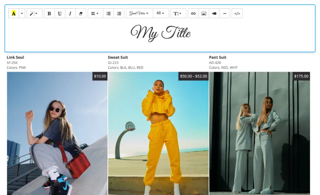This screenshot has height=195, width=320.
Task: Insert a picture with the image icon
Action: click(204, 13)
